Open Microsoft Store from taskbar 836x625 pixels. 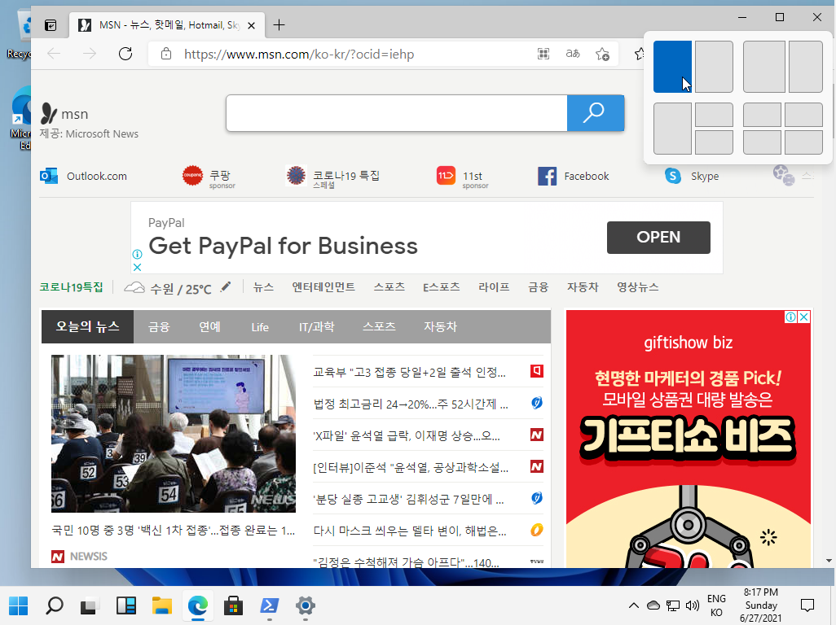pos(233,605)
